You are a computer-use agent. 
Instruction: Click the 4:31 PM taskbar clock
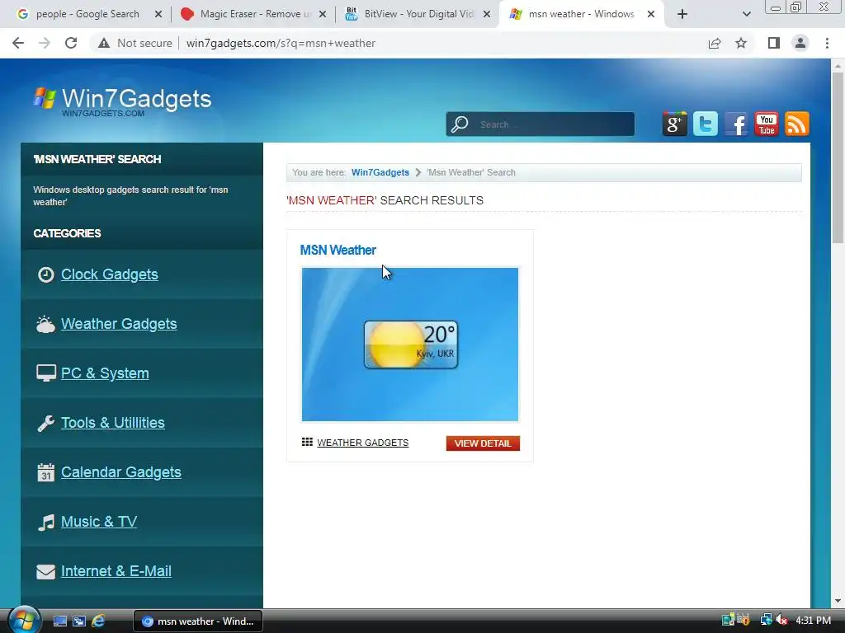pyautogui.click(x=813, y=620)
